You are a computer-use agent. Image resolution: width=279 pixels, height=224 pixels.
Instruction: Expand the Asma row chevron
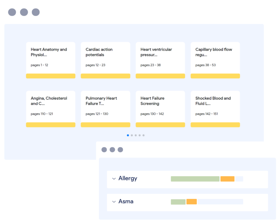coord(114,202)
